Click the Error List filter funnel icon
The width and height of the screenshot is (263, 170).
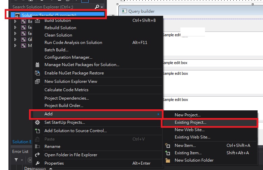click(16, 160)
